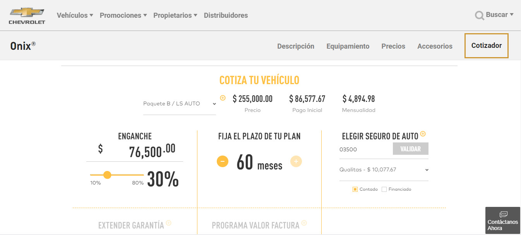Click the chat icon in Contáctanos Ahora
Viewport: 521px width, 237px height.
tap(503, 214)
